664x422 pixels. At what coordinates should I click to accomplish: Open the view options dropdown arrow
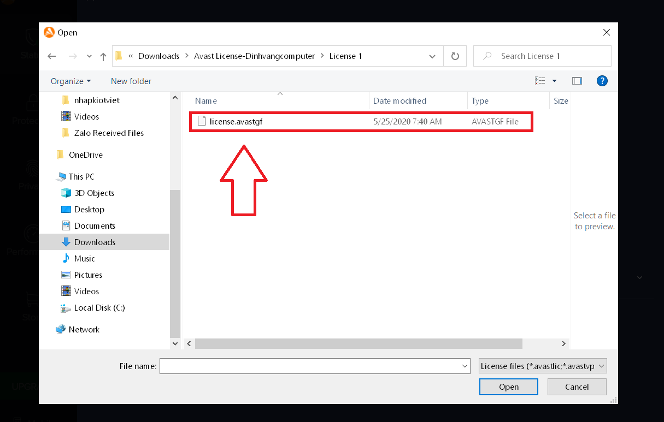[x=554, y=81]
